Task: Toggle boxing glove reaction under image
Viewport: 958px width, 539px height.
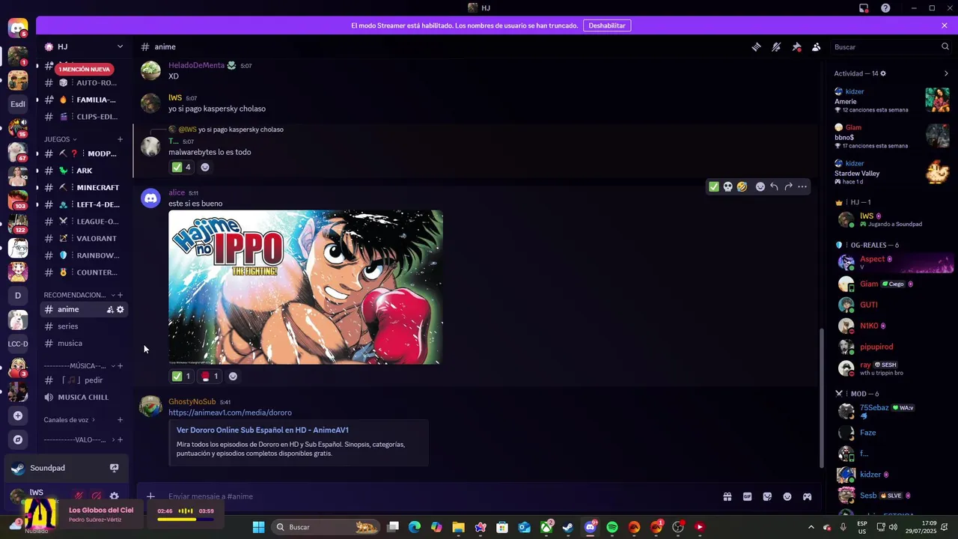Action: 210,377
